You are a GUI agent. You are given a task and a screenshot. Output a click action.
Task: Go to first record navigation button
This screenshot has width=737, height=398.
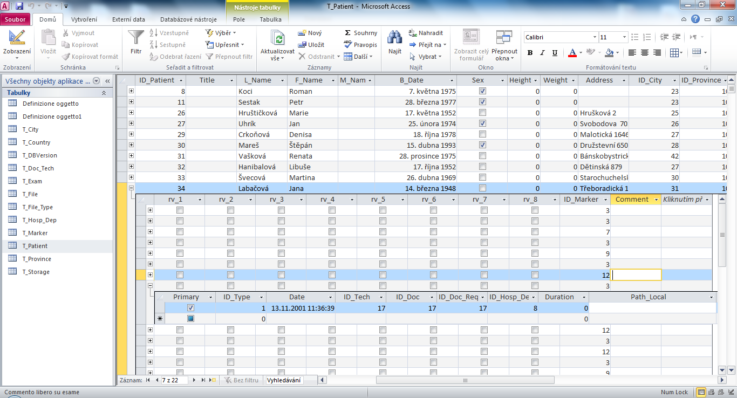pos(148,380)
